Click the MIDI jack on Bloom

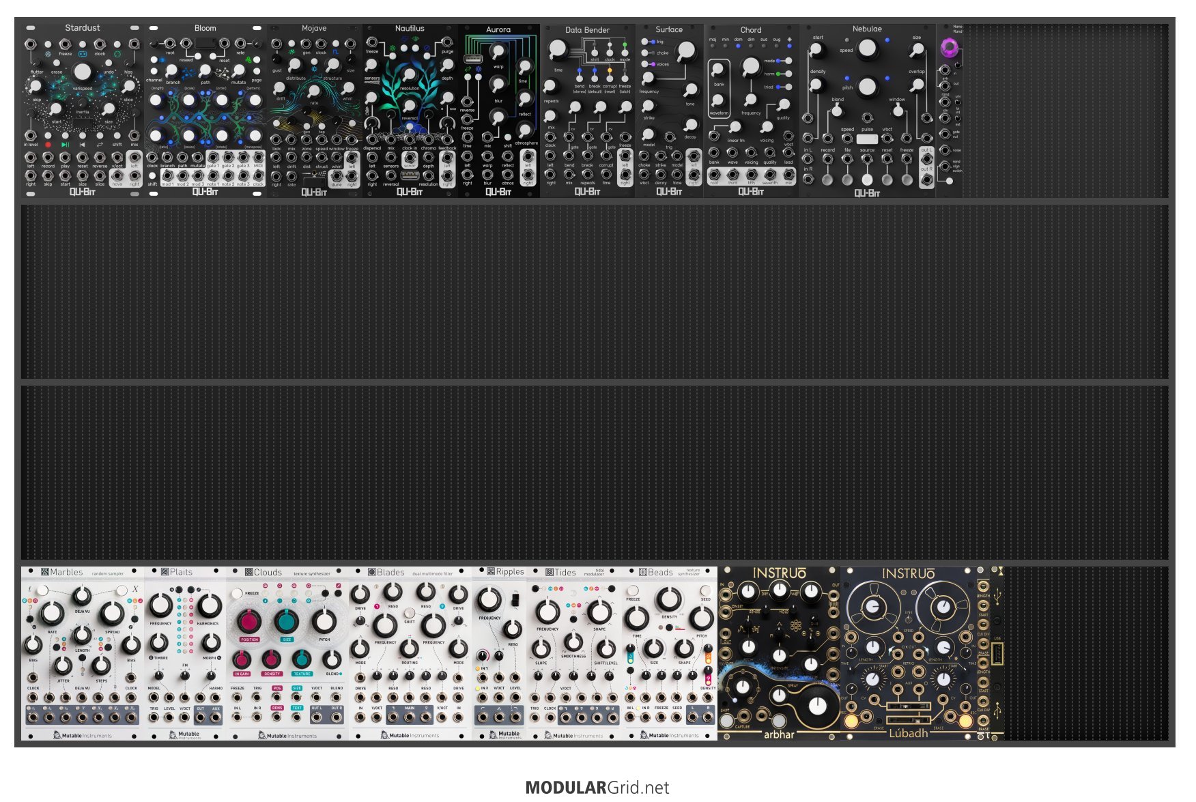pyautogui.click(x=258, y=157)
